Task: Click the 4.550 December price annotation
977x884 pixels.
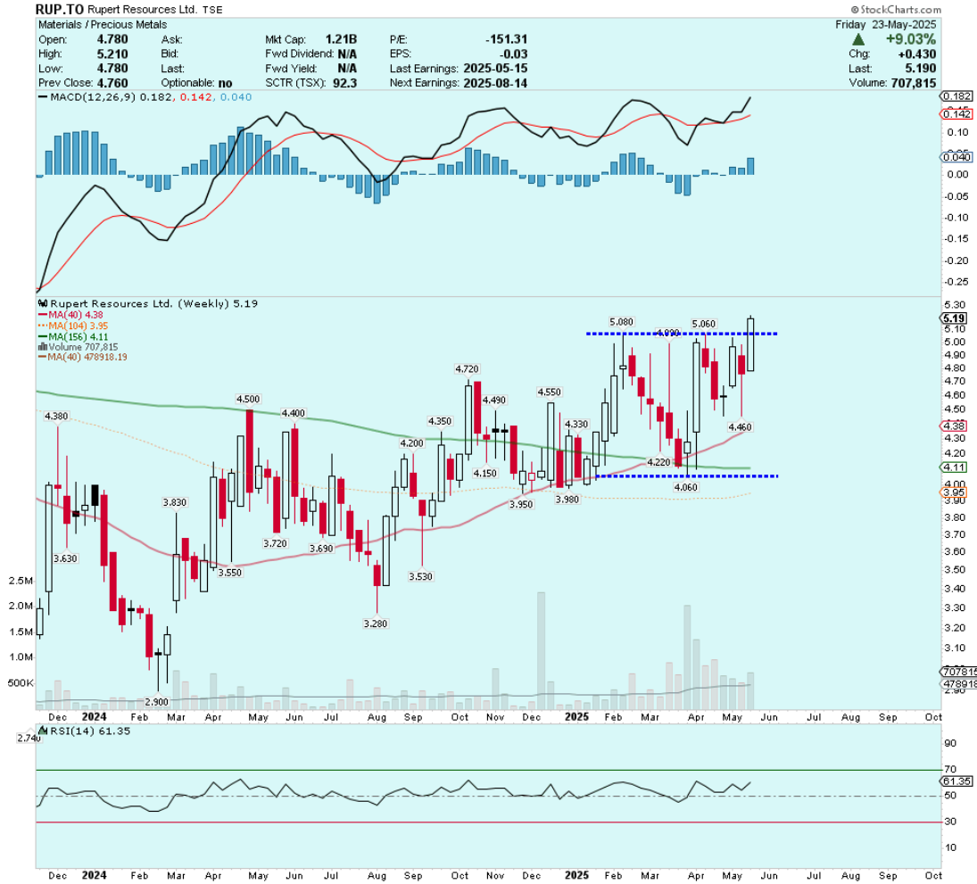Action: [x=550, y=392]
